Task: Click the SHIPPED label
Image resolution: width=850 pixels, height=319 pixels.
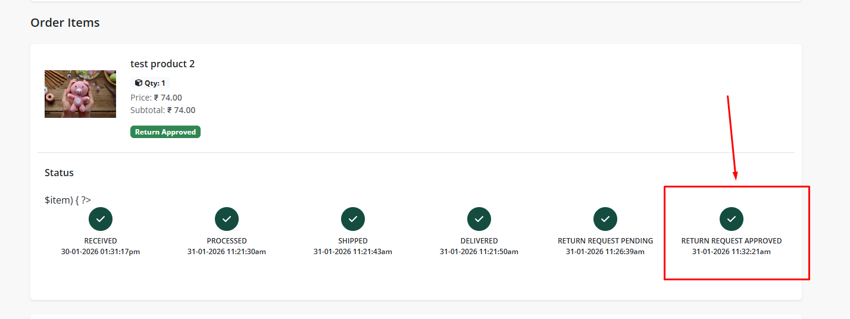Action: 353,241
